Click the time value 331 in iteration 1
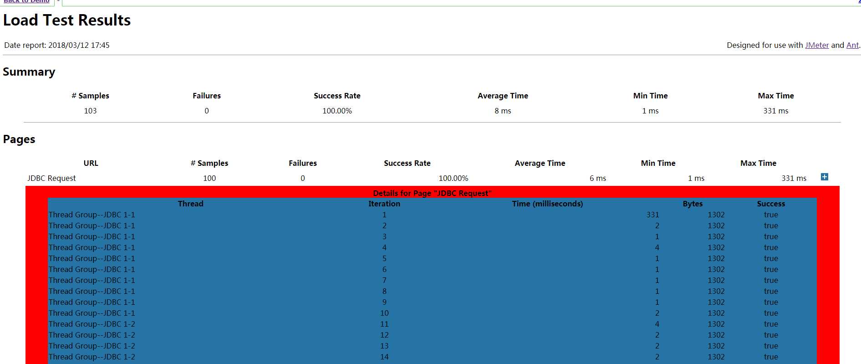Viewport: 861px width, 364px height. (652, 215)
